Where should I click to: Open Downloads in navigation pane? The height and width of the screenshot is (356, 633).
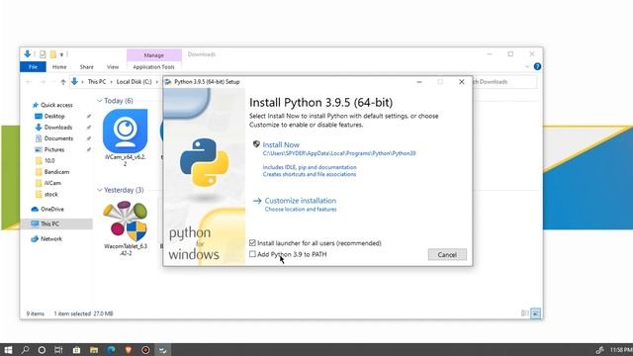(x=57, y=128)
